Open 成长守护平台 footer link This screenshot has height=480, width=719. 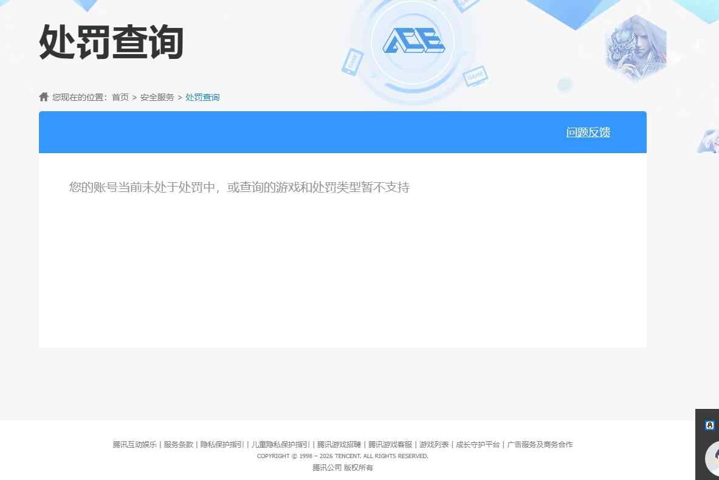pyautogui.click(x=478, y=444)
